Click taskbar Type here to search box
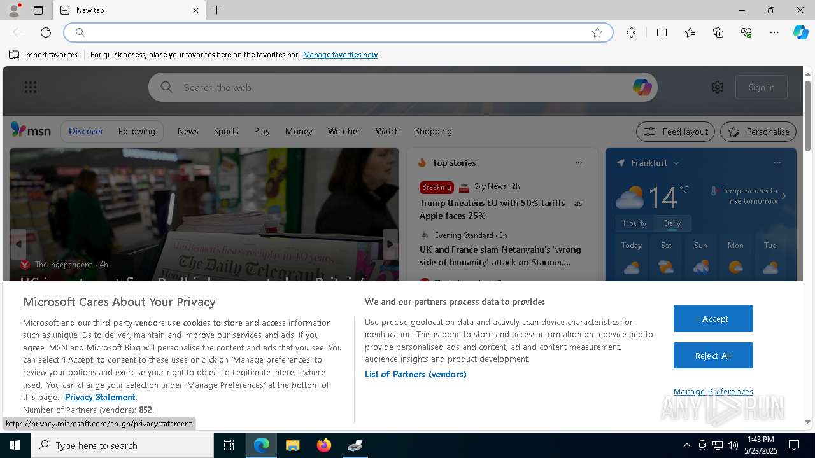Image resolution: width=815 pixels, height=458 pixels. (x=122, y=445)
